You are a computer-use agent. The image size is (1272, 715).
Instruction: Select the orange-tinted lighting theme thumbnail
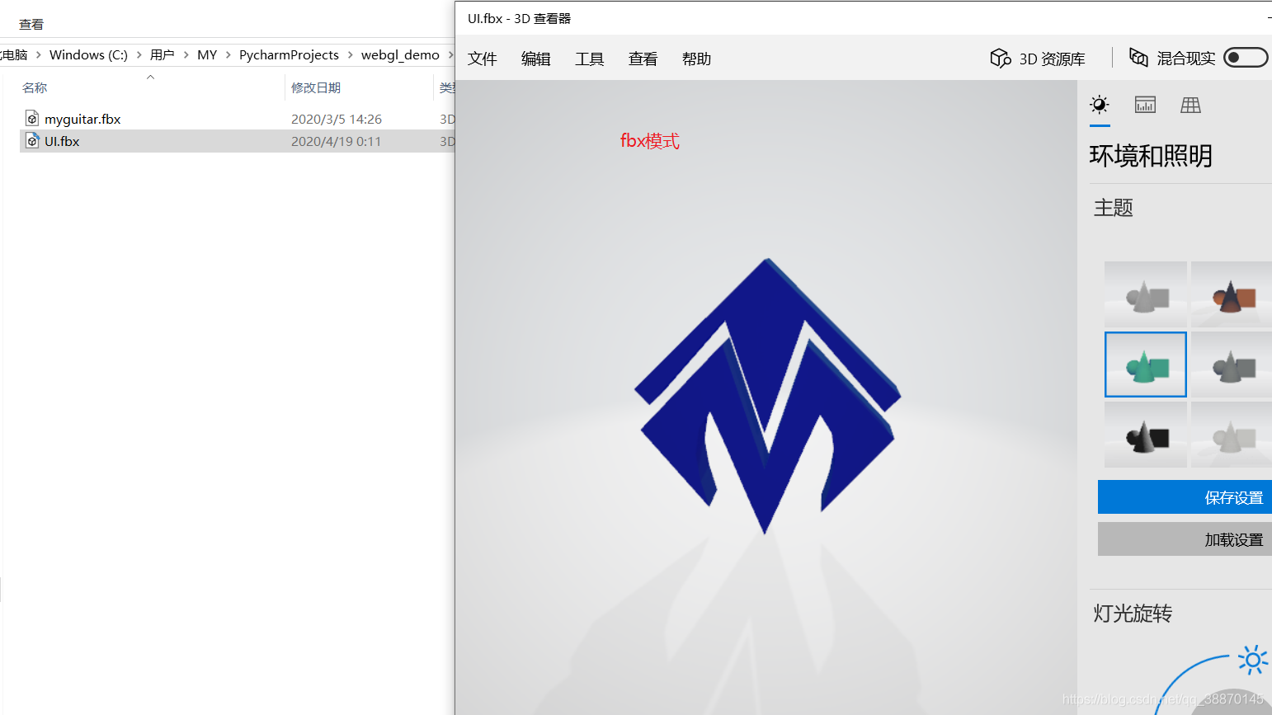tap(1232, 294)
